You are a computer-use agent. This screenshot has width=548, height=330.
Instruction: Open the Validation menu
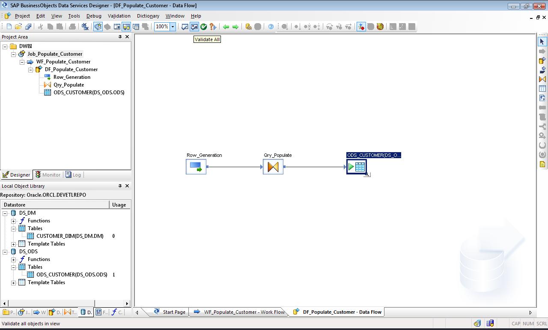[119, 16]
